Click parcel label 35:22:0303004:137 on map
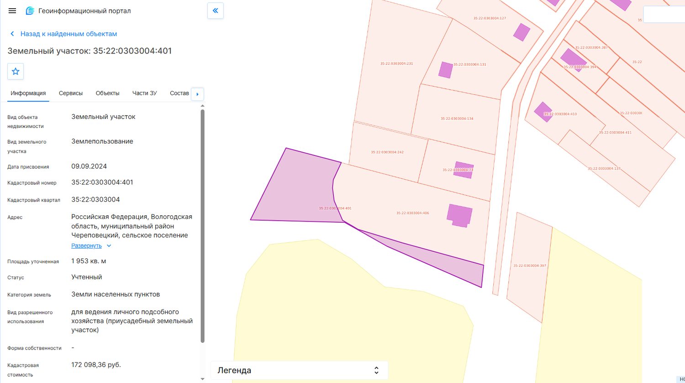This screenshot has height=383, width=685. tap(604, 169)
